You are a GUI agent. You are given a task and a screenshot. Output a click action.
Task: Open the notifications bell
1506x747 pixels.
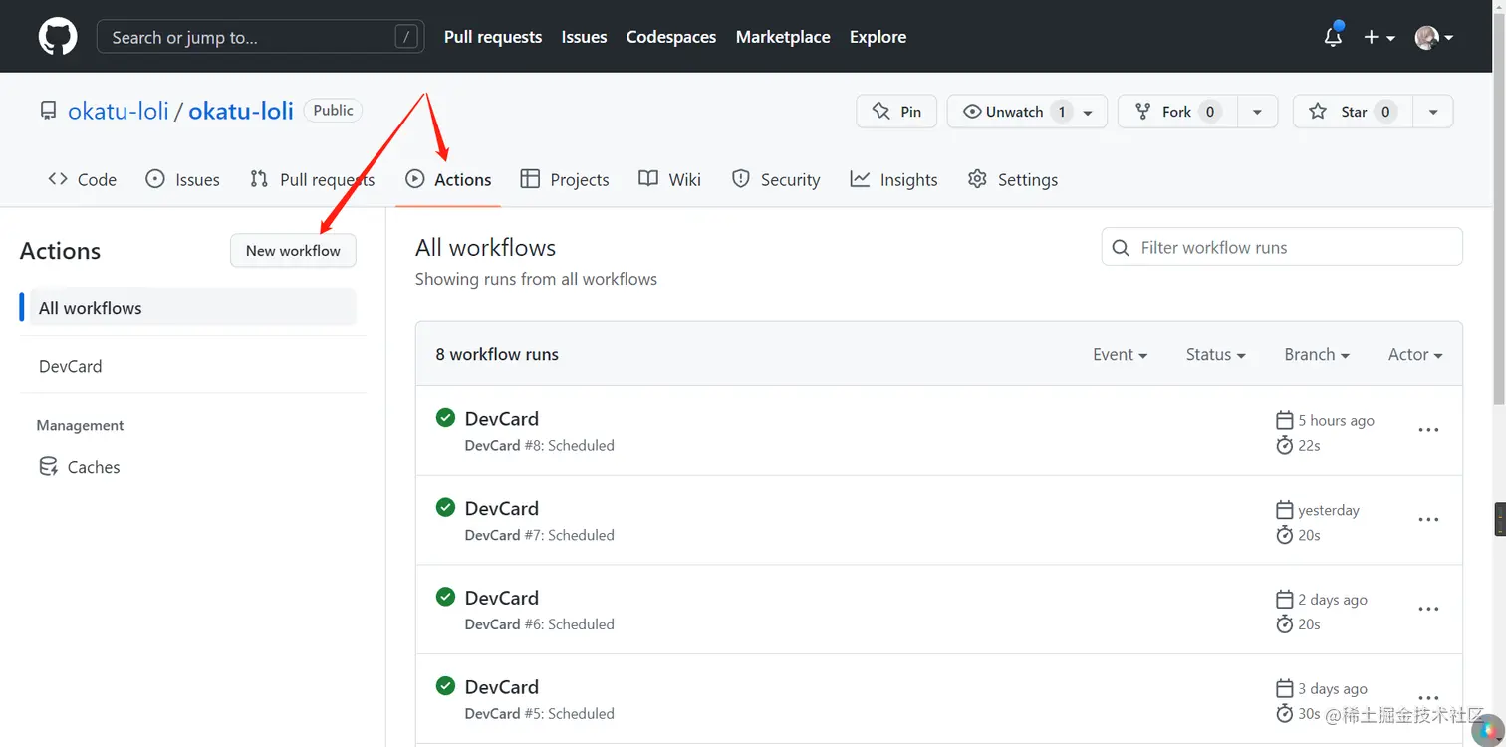tap(1333, 37)
